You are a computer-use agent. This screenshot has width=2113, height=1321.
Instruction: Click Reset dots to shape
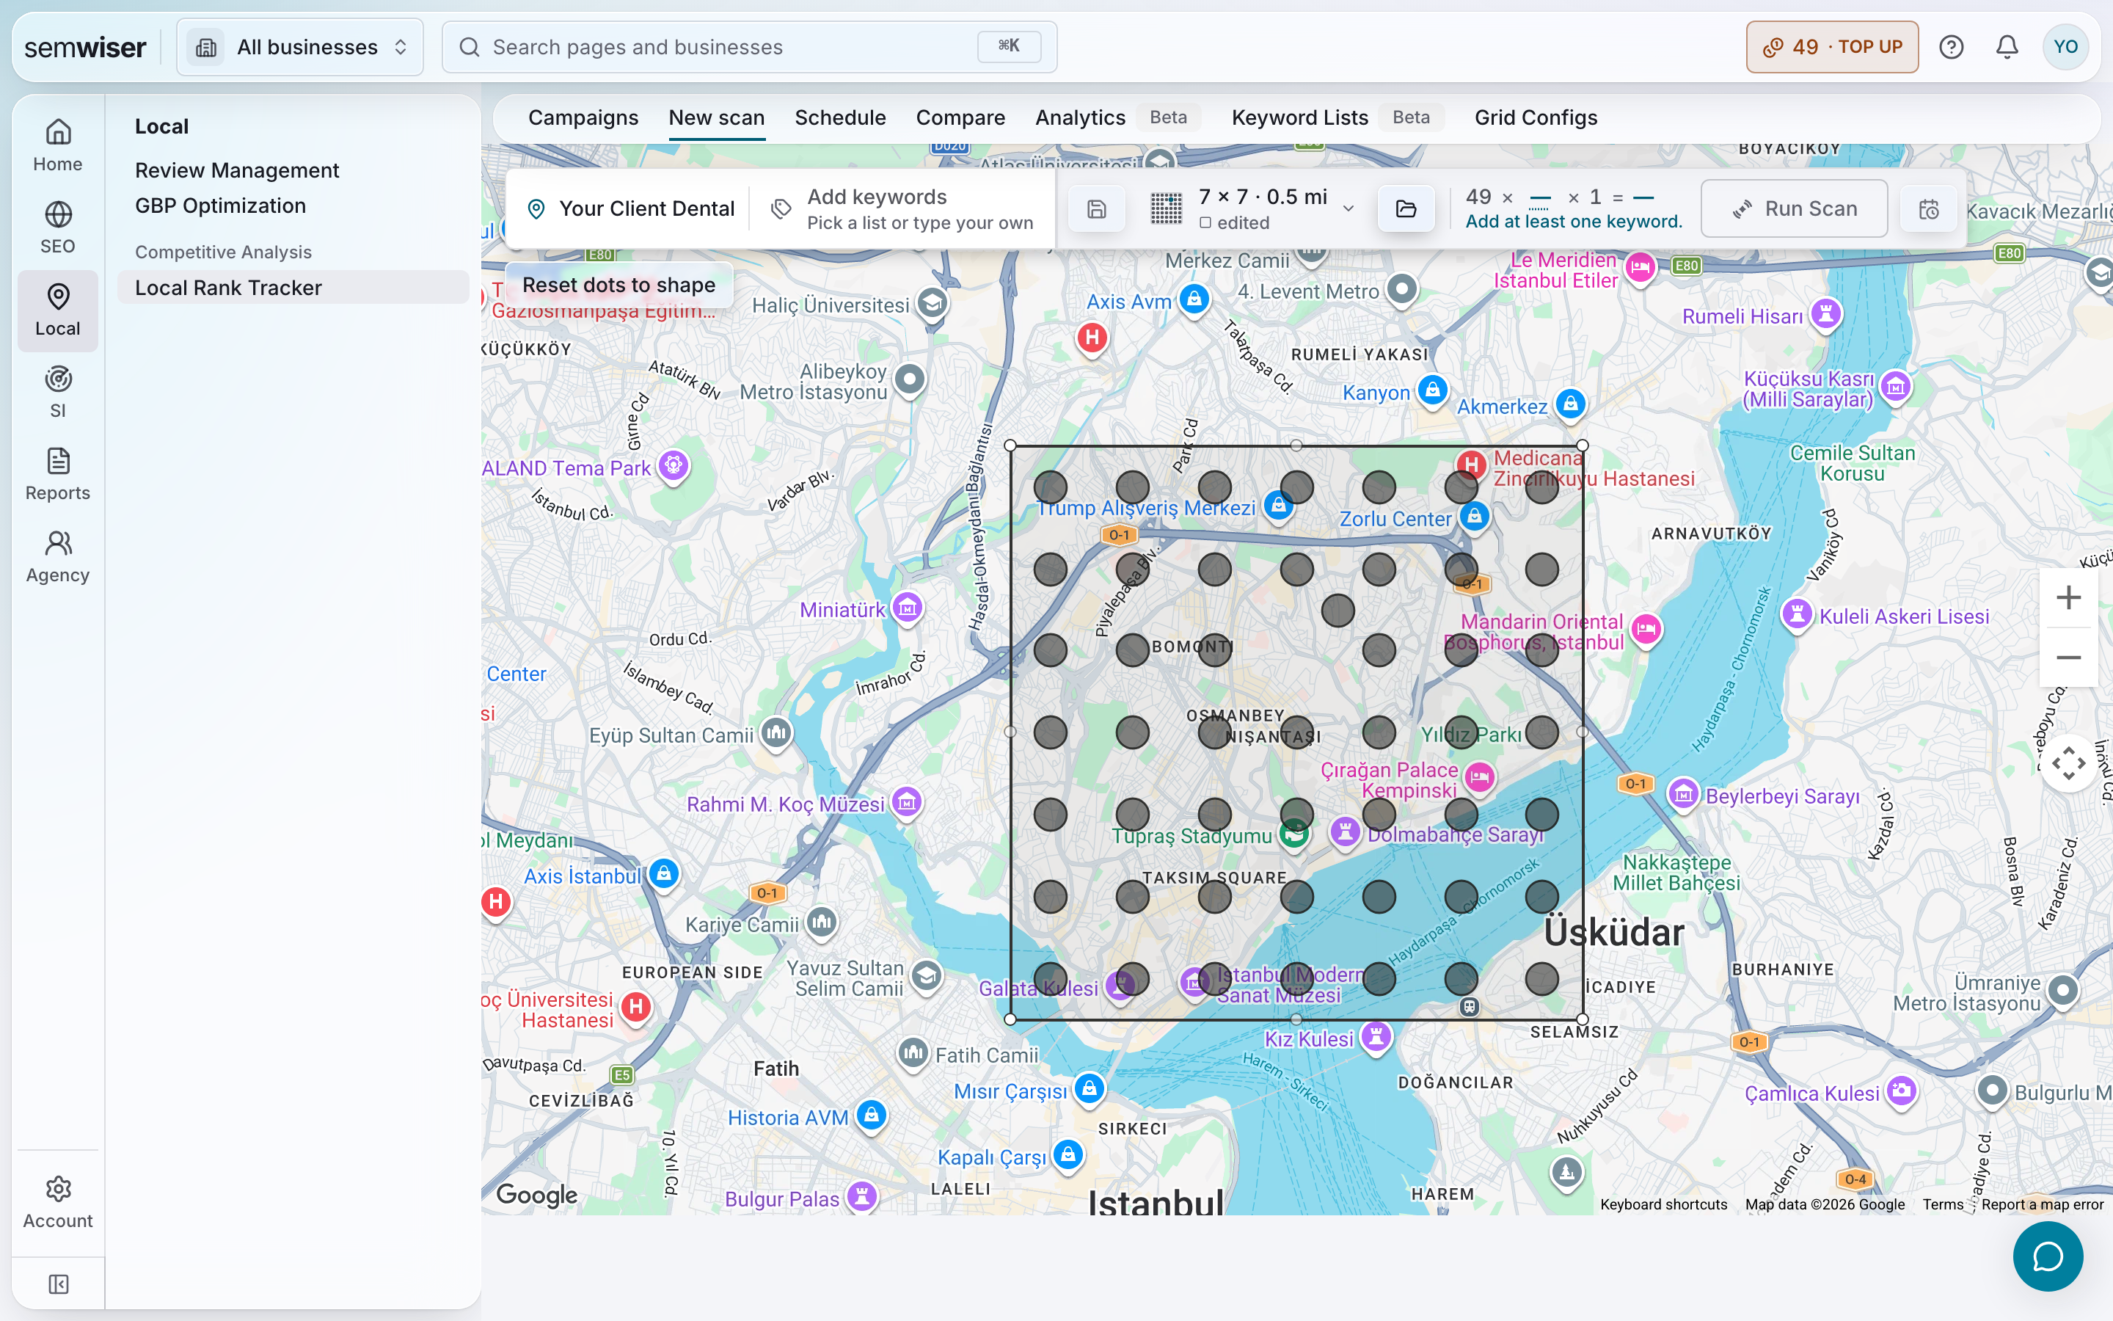coord(618,285)
